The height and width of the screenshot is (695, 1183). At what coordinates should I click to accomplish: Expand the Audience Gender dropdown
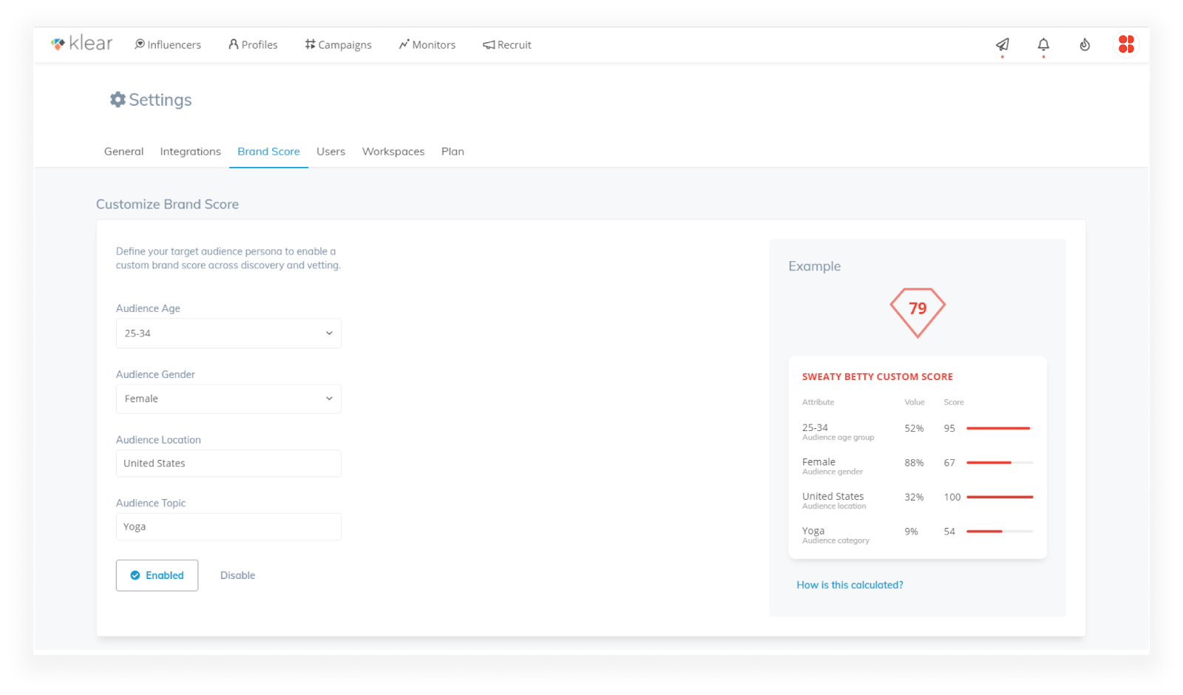(x=228, y=399)
